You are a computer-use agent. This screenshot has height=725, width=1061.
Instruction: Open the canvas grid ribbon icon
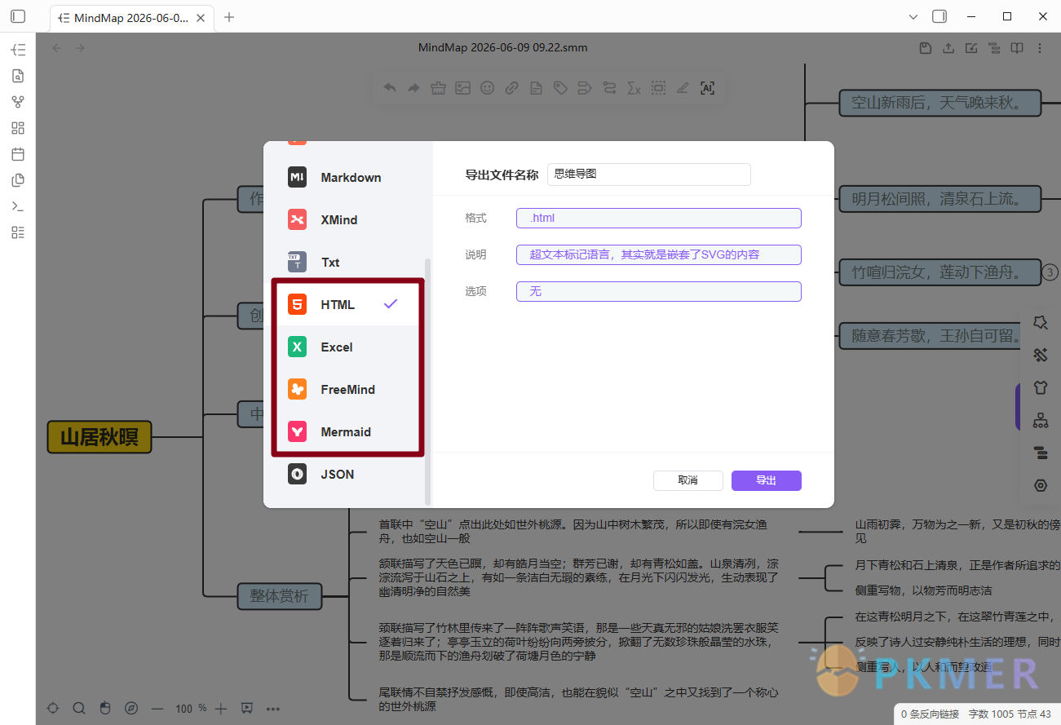pos(18,128)
